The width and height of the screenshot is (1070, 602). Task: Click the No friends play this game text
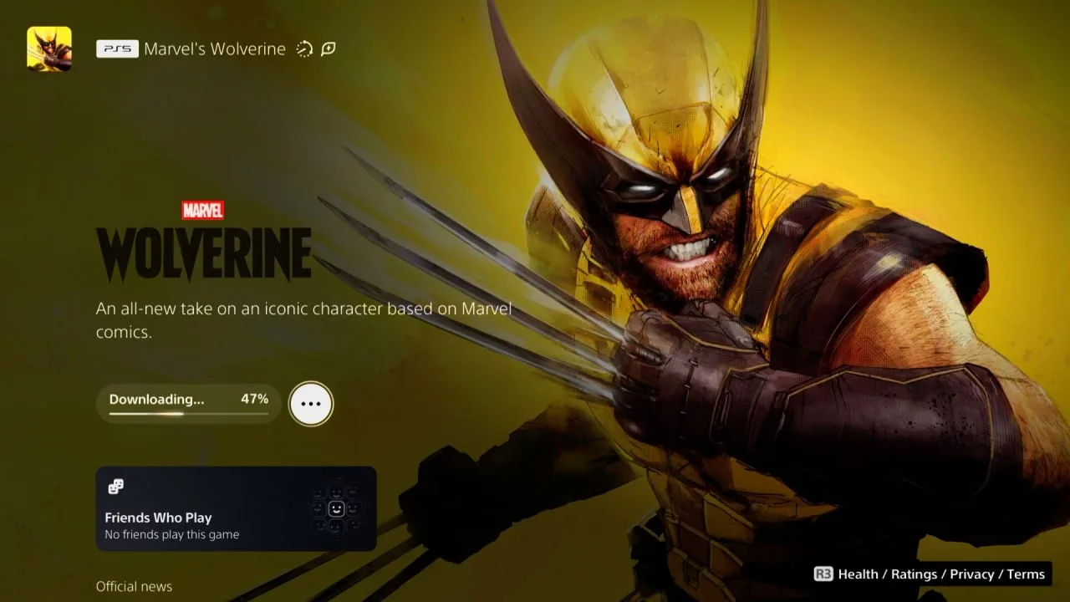pyautogui.click(x=172, y=534)
